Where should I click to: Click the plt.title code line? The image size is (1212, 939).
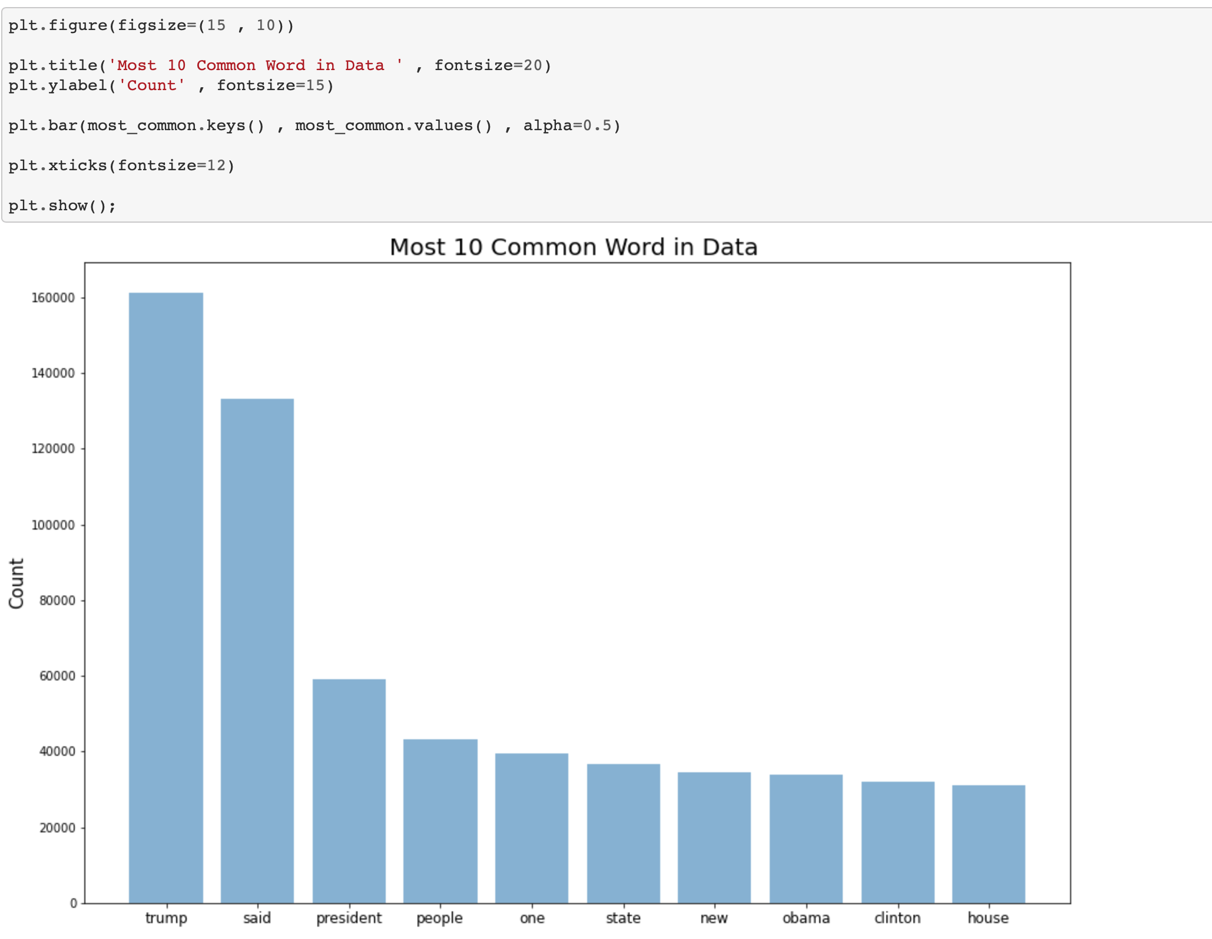[280, 65]
